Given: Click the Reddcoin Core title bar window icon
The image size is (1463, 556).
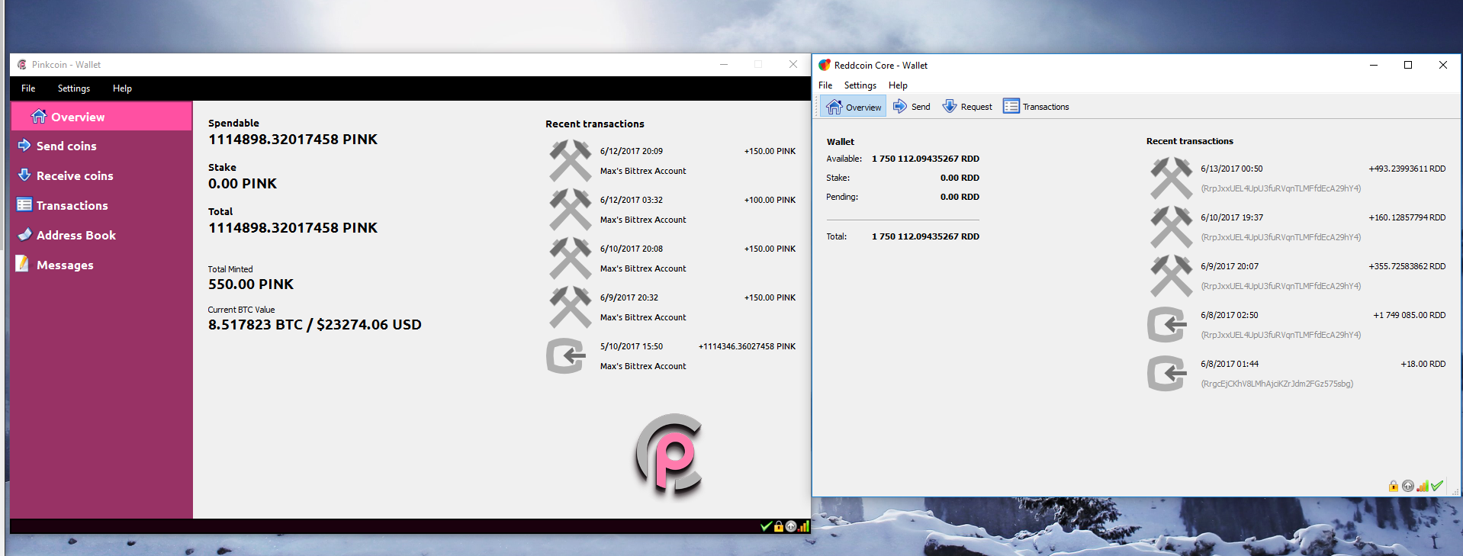Looking at the screenshot, I should 825,66.
